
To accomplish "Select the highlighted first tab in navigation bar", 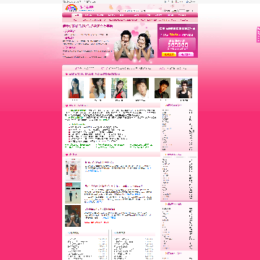I will (77, 15).
